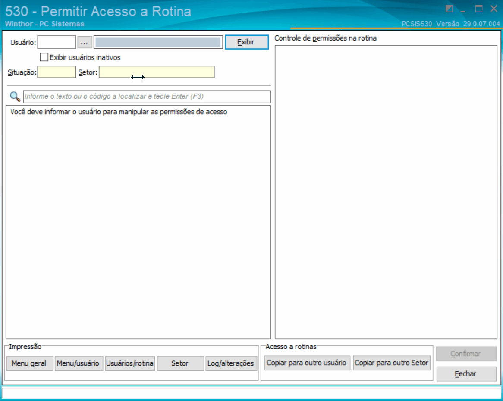Click the bottom status bar field

251,393
